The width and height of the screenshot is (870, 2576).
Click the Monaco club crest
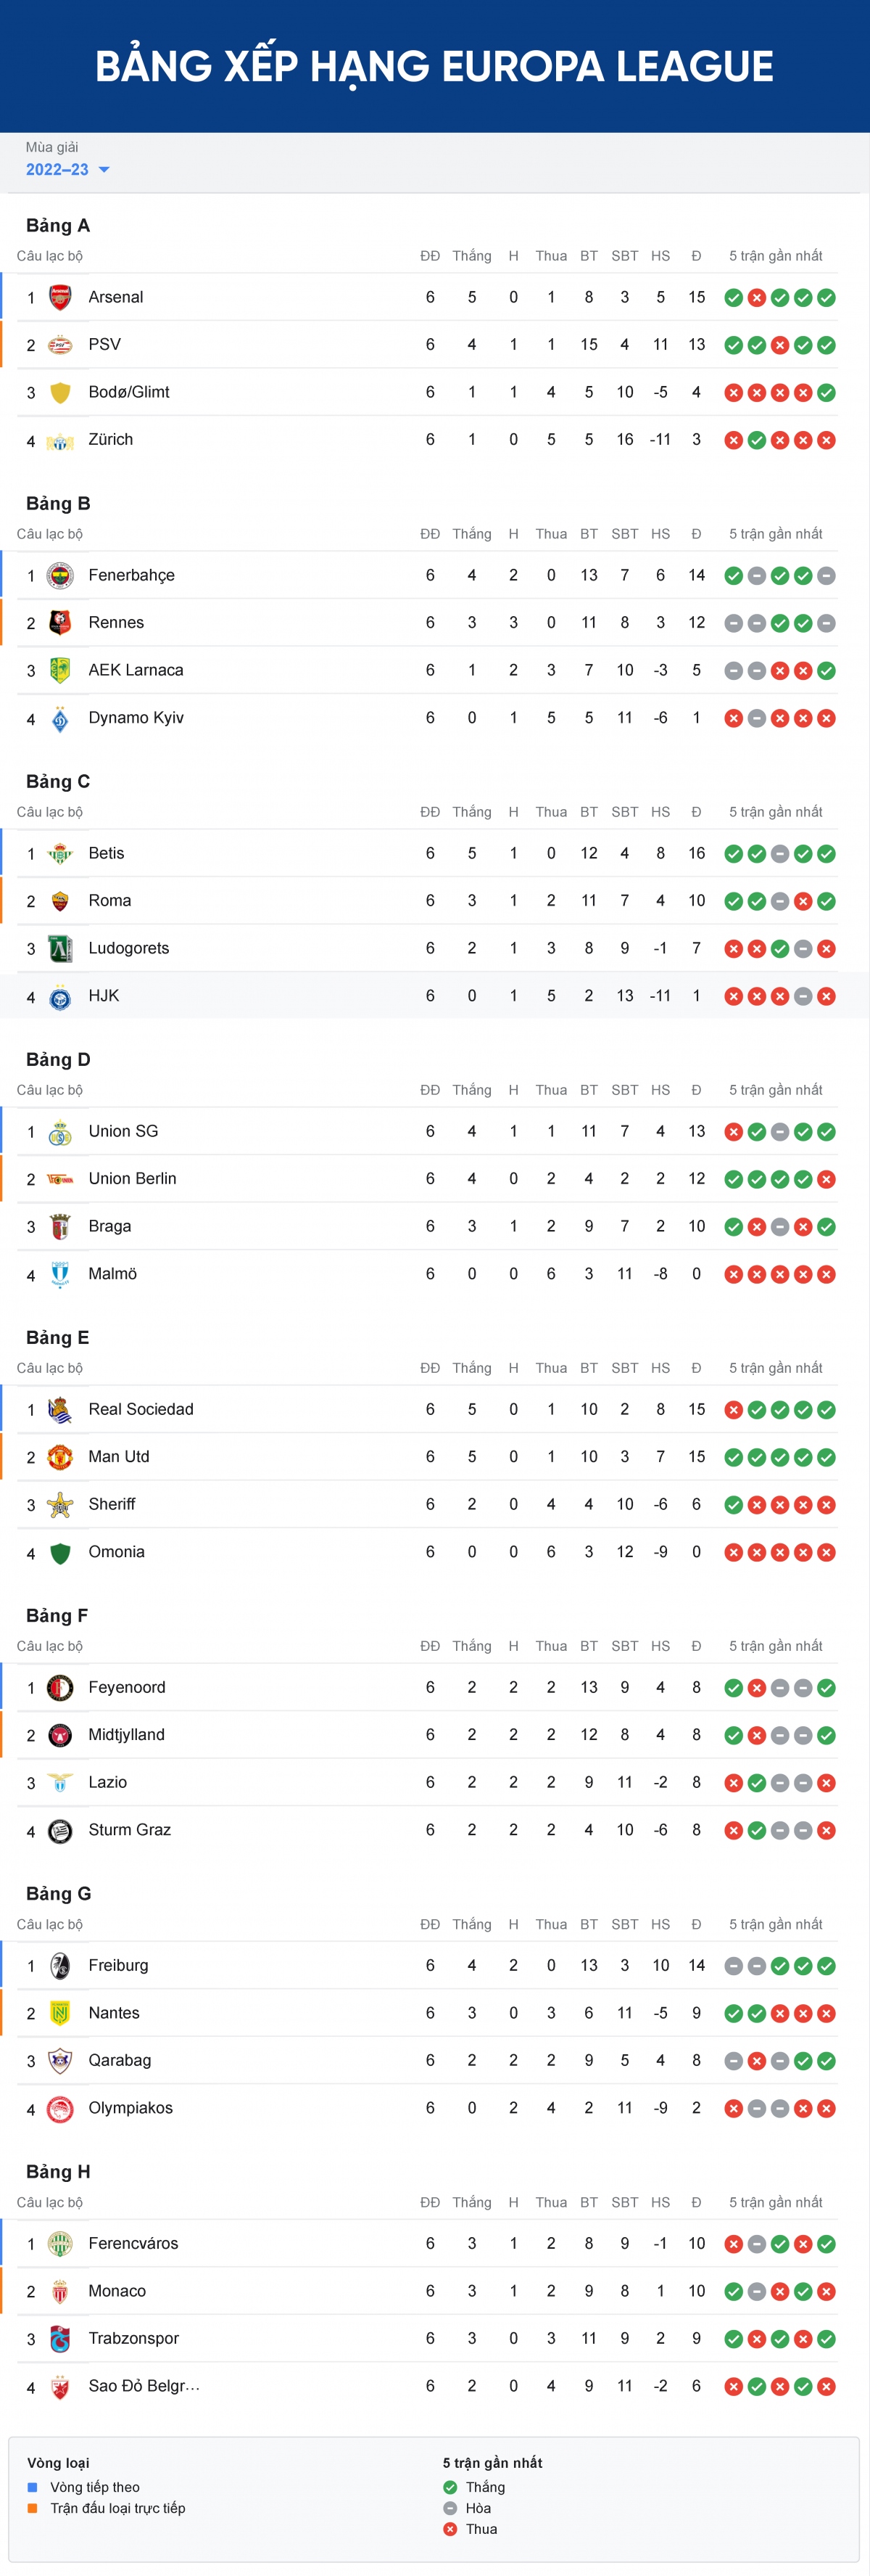coord(60,2291)
